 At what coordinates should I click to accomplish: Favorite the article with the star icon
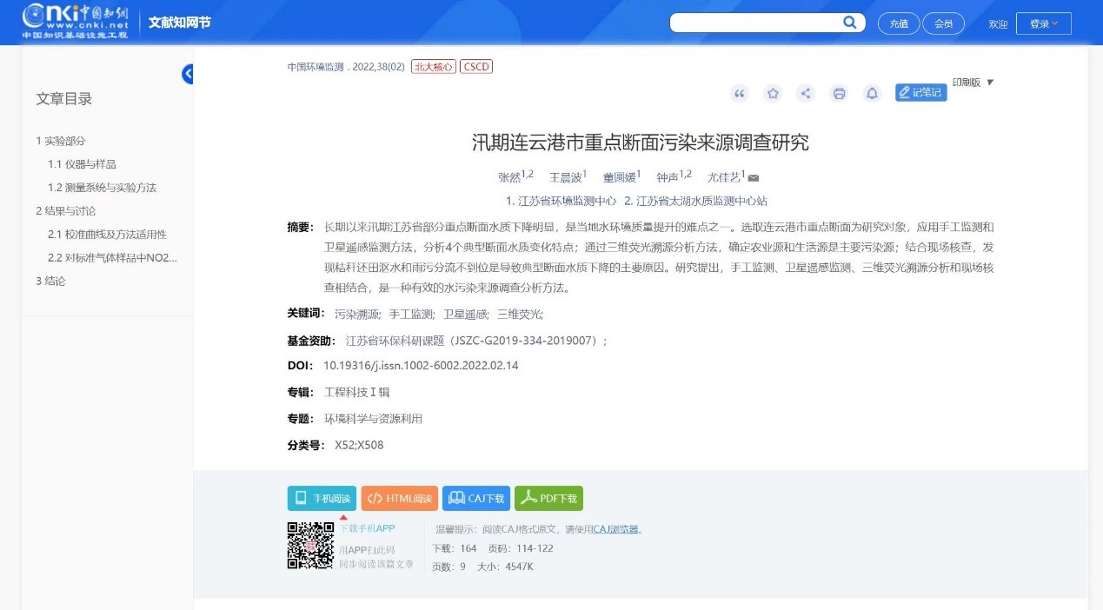point(772,94)
